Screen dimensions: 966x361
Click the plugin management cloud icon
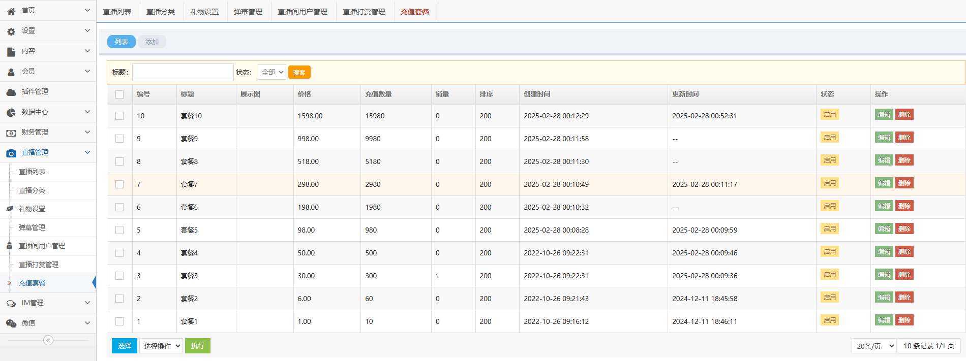11,92
